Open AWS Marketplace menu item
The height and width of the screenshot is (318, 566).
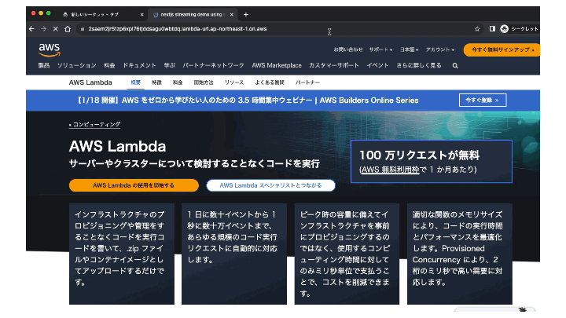[277, 65]
